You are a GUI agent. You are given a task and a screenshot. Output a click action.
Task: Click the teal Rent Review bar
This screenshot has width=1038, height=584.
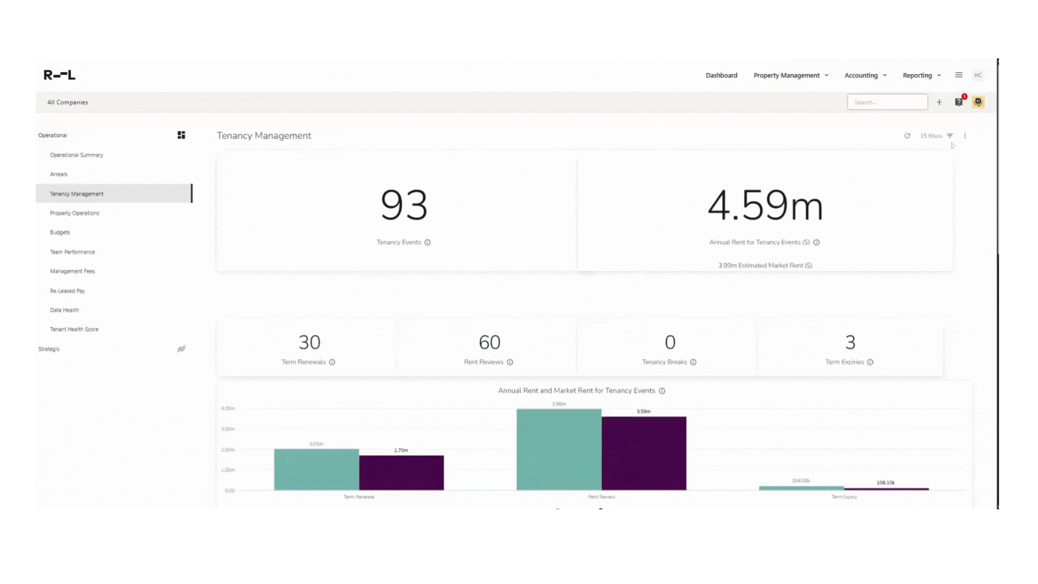coord(559,449)
